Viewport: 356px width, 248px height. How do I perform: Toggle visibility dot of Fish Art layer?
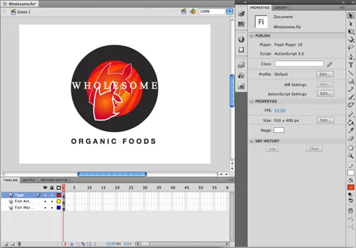click(x=45, y=201)
